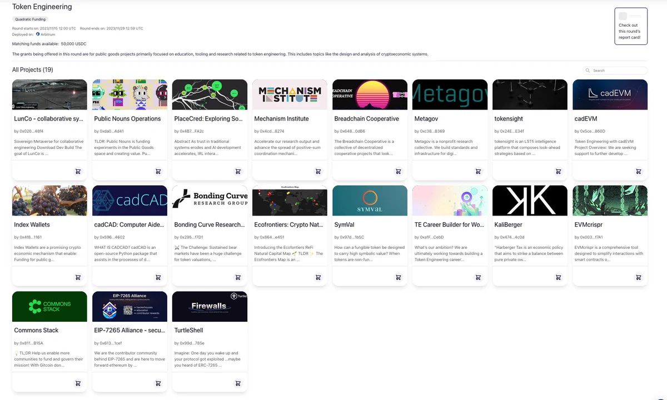This screenshot has width=667, height=400.
Task: Open tokensight banner image
Action: [530, 94]
